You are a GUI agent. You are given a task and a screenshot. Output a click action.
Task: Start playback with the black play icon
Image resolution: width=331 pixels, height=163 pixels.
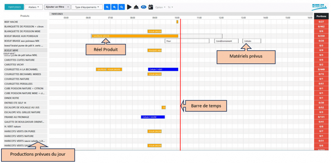pyautogui.click(x=129, y=7)
